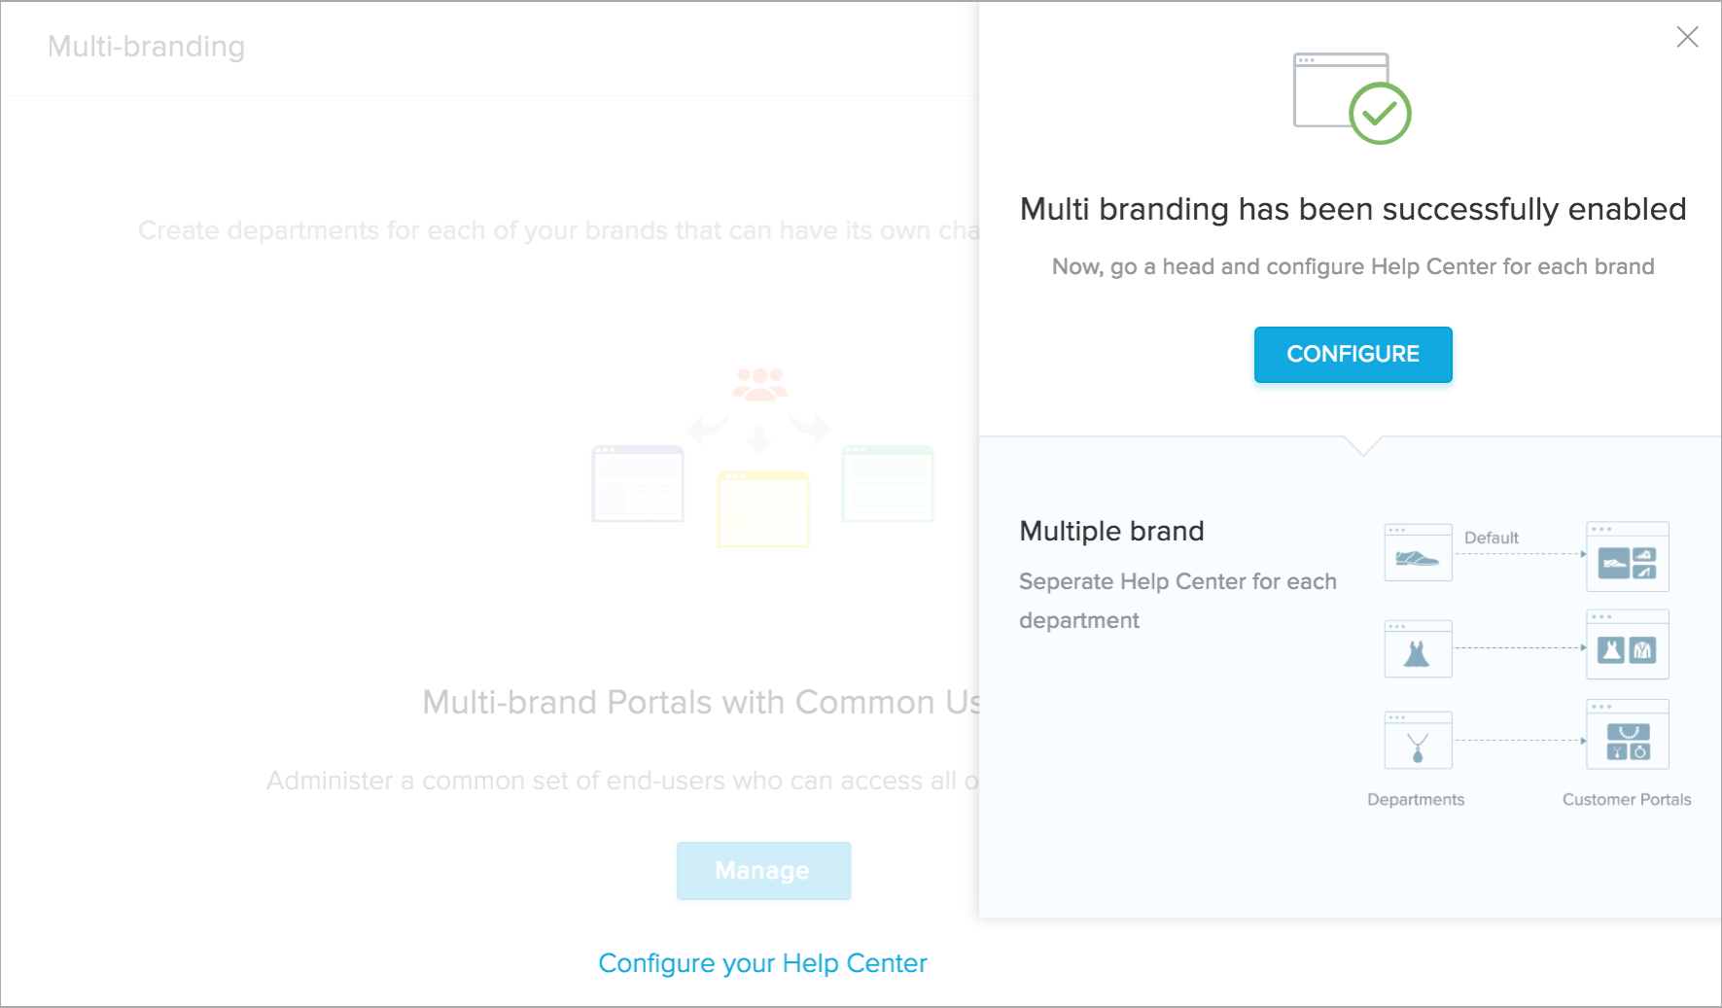This screenshot has height=1008, width=1722.
Task: Open the Configure your Help Center link
Action: click(762, 963)
